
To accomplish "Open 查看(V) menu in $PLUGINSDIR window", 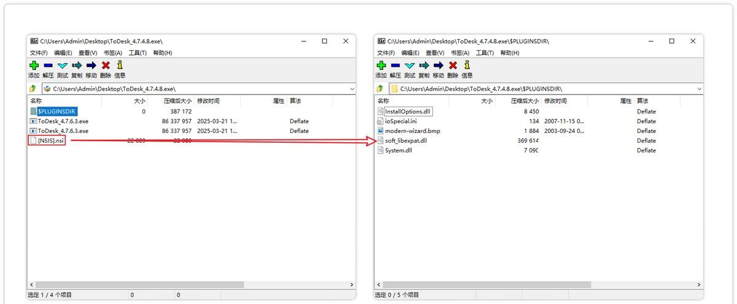I will pyautogui.click(x=435, y=53).
